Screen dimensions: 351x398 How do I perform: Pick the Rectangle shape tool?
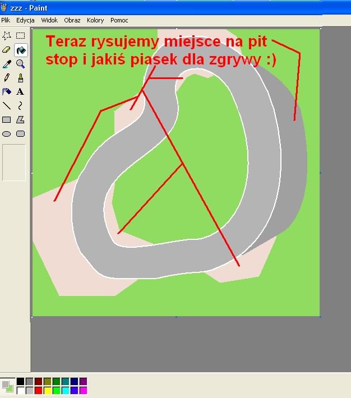pos(7,119)
